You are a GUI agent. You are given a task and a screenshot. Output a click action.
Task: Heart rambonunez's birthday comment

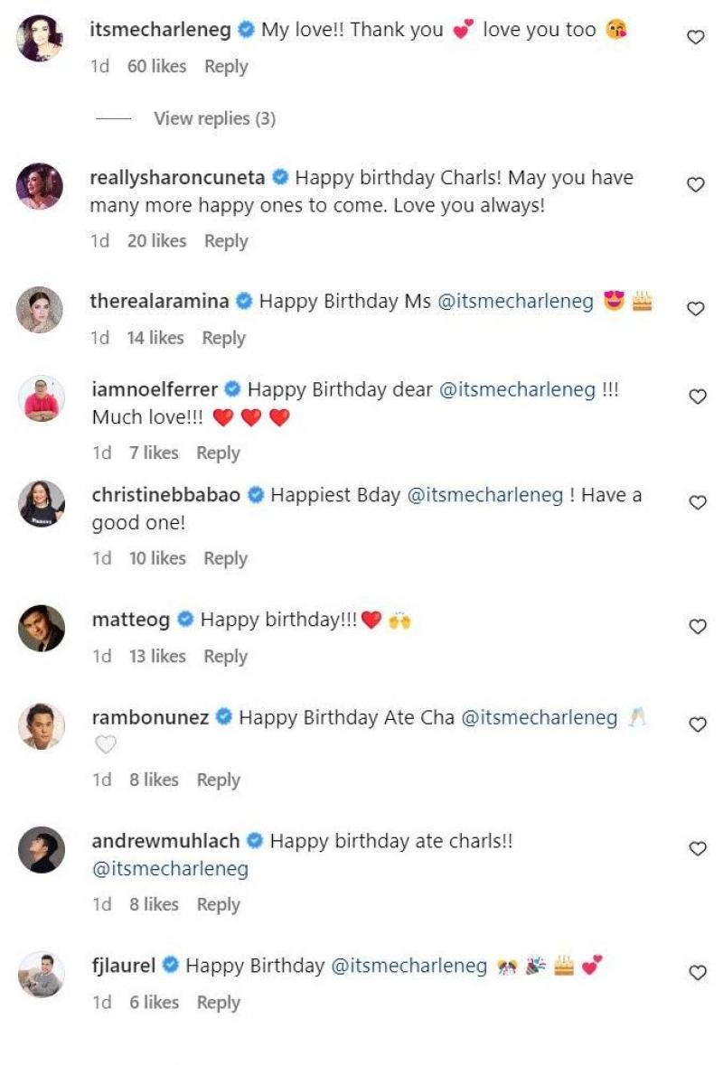[697, 724]
